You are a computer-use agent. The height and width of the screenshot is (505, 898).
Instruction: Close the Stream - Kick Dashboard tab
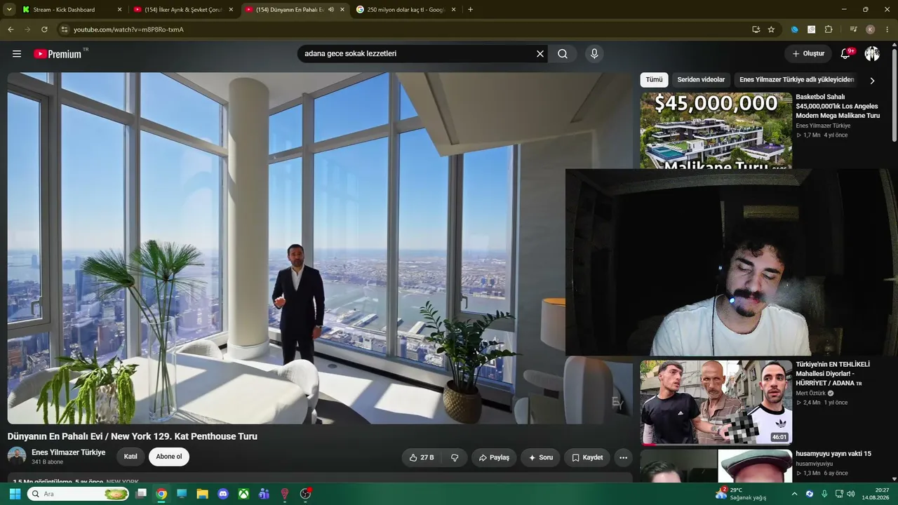tap(119, 10)
